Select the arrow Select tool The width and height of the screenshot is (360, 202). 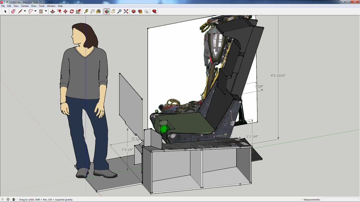[5, 12]
